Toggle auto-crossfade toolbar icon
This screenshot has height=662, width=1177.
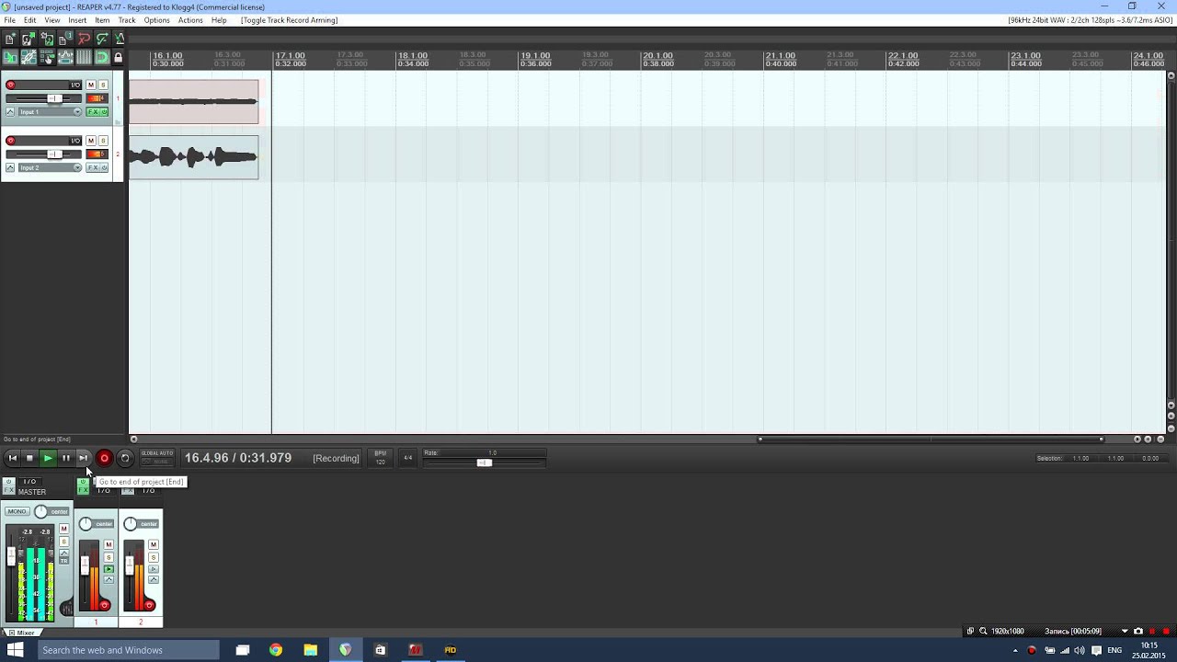point(9,57)
